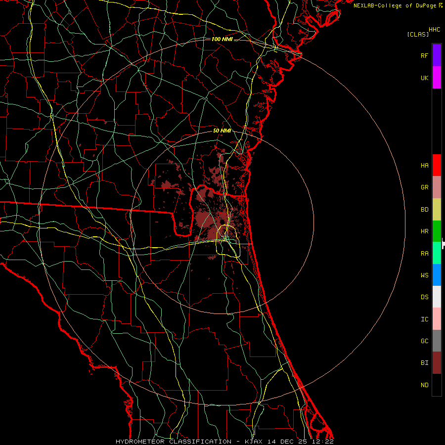Click the RA light green legend swatch
The width and height of the screenshot is (445, 445).
point(437,253)
